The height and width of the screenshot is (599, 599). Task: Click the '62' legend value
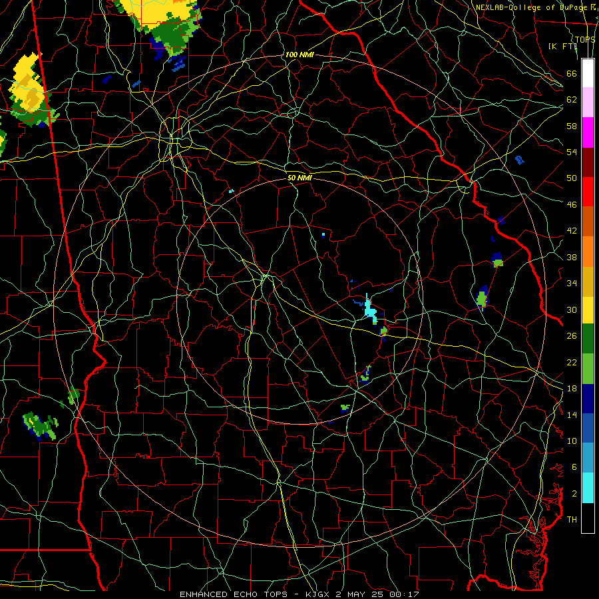(572, 99)
